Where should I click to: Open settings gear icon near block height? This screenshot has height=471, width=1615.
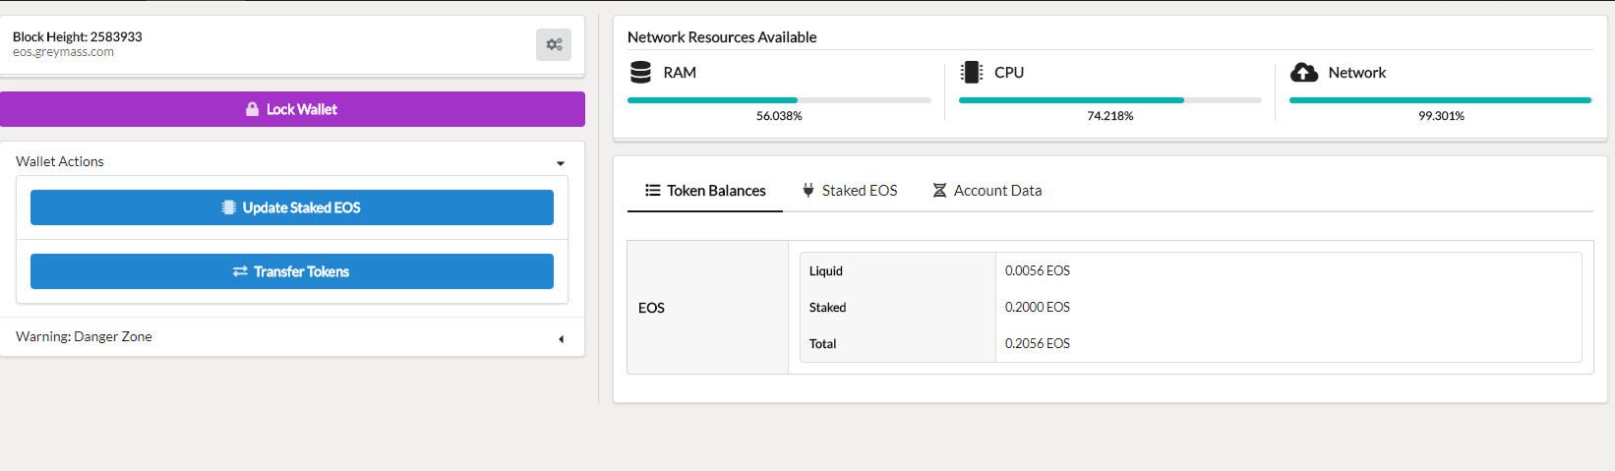coord(554,44)
